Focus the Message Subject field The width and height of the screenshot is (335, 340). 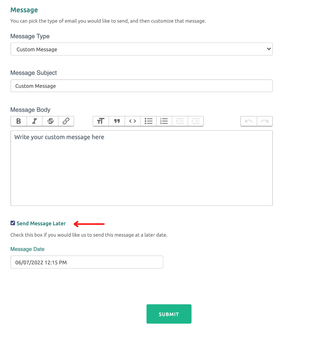[142, 86]
